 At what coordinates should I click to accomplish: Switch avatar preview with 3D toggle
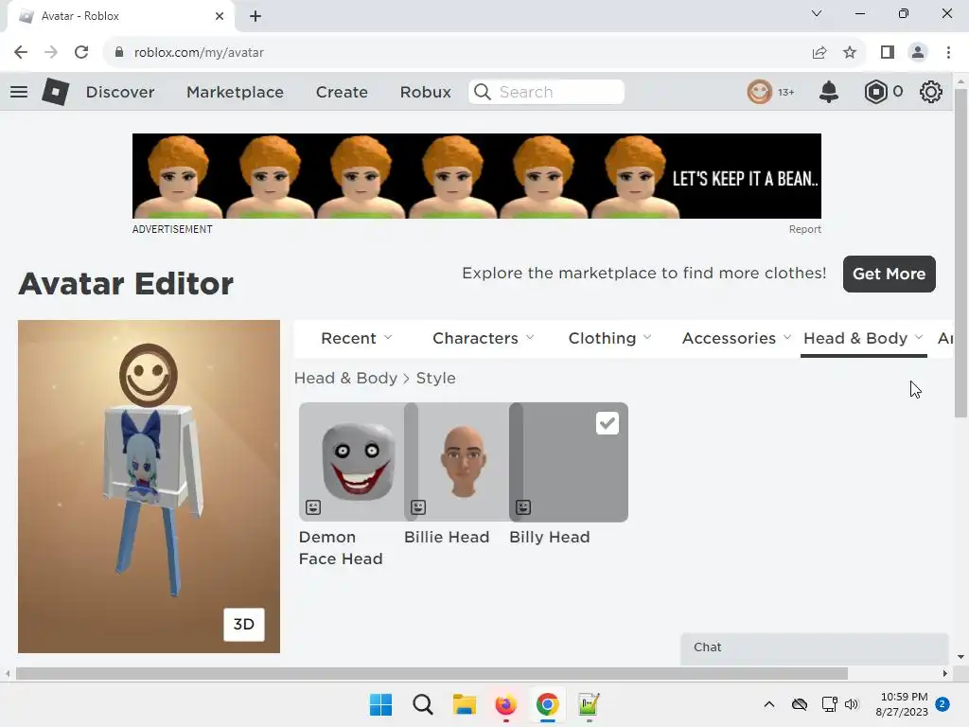coord(243,625)
